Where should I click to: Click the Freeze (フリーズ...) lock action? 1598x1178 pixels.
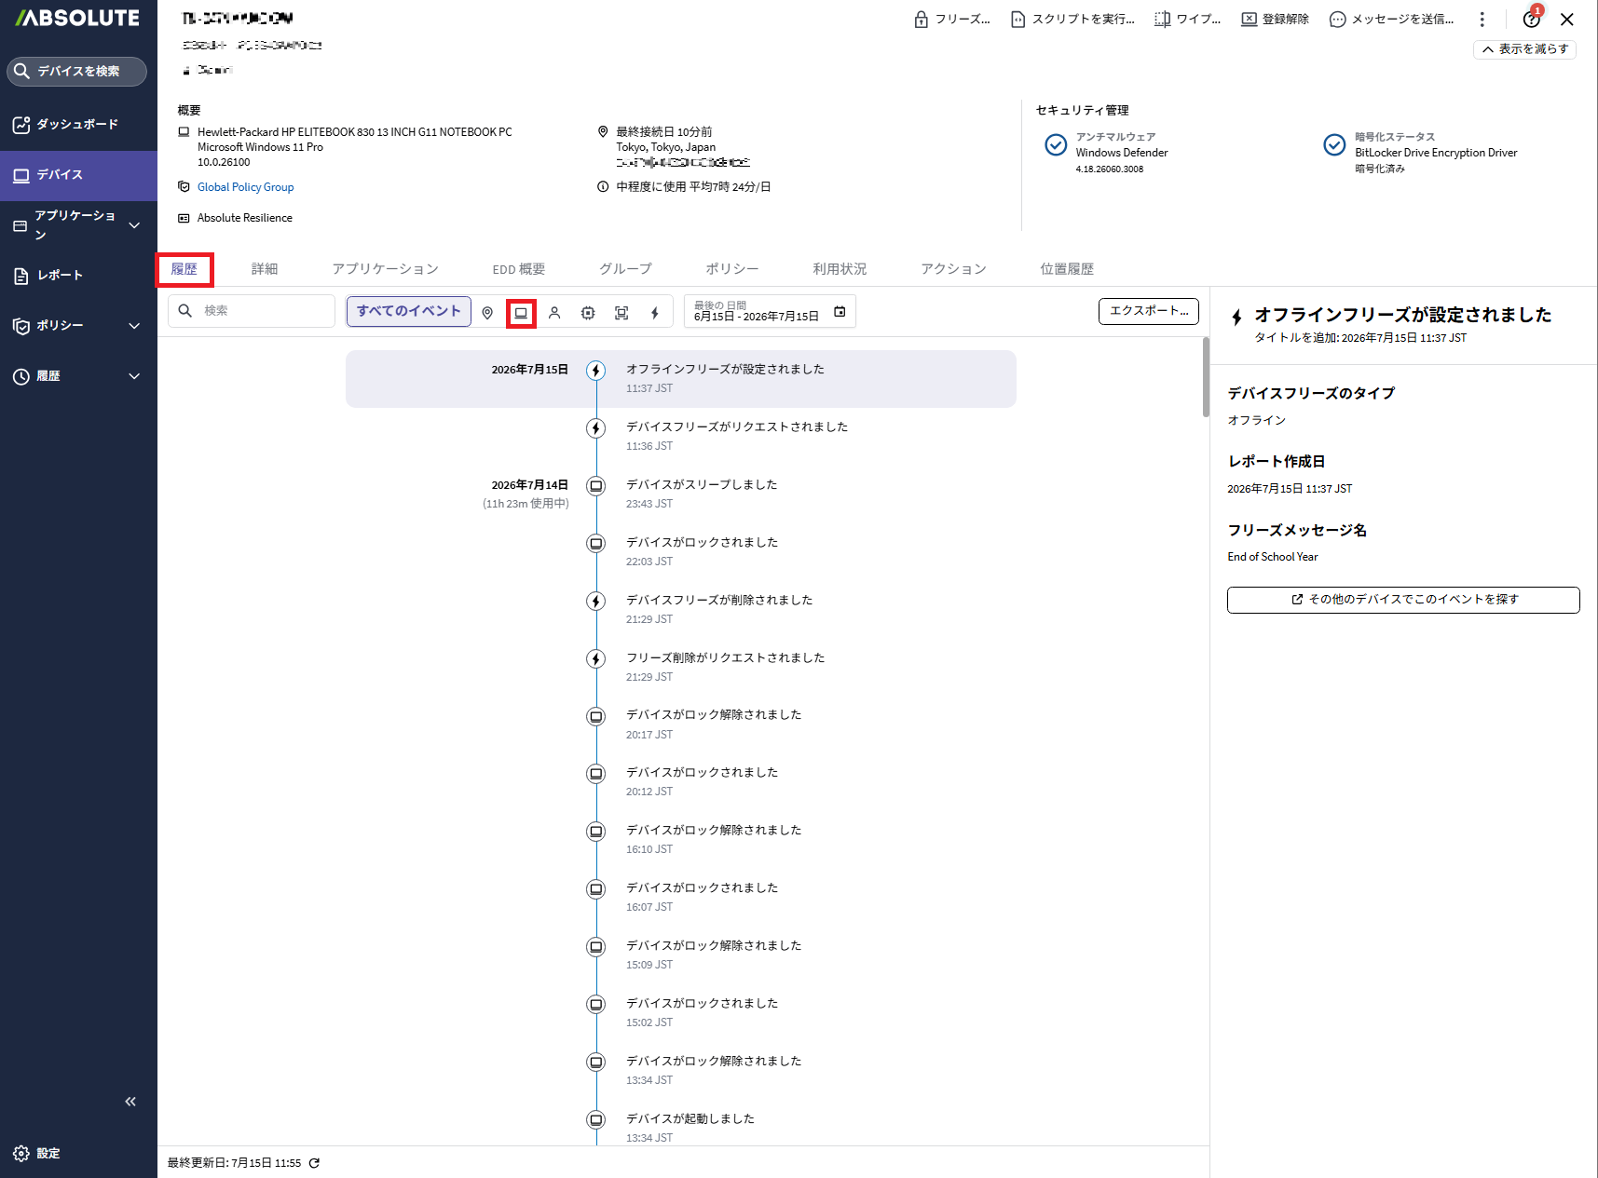(x=951, y=20)
